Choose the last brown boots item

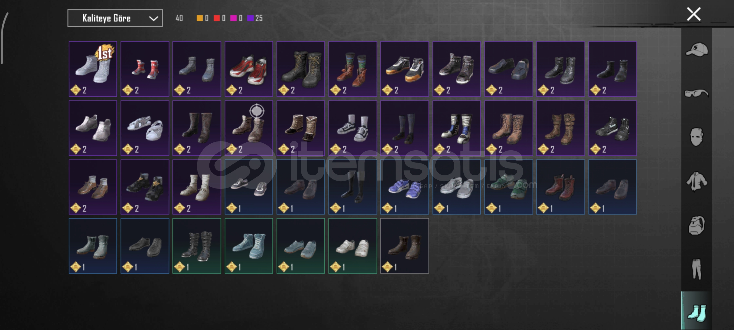404,246
